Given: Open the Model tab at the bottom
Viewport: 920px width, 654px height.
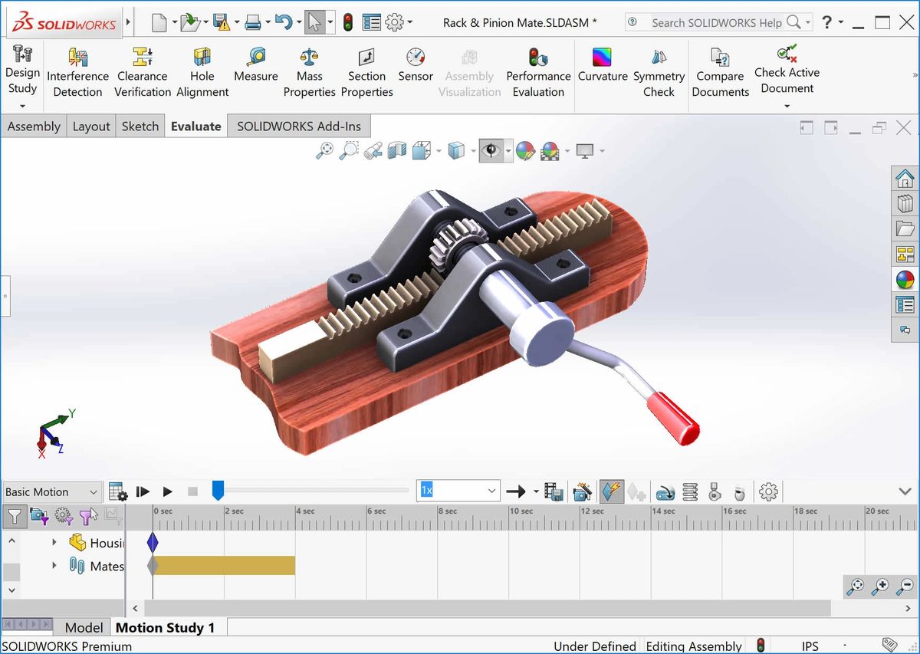Looking at the screenshot, I should point(83,626).
